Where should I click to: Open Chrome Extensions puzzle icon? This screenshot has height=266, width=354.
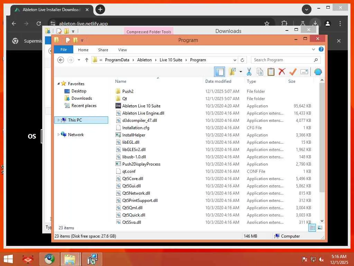[x=284, y=23]
